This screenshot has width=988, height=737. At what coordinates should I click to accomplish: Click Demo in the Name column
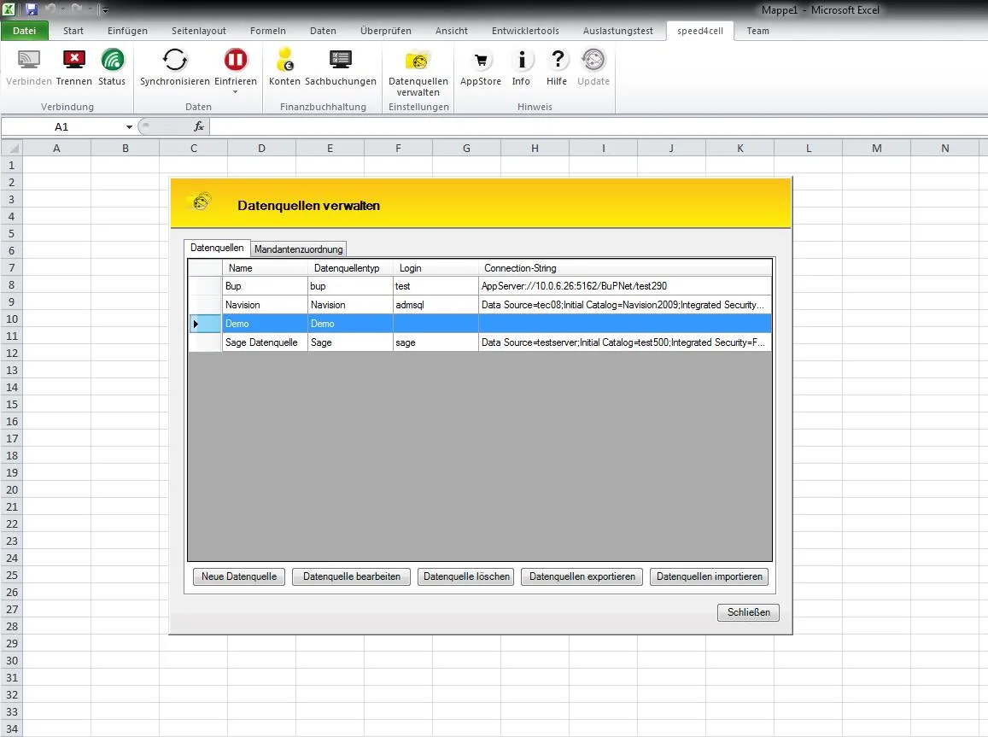pyautogui.click(x=265, y=324)
